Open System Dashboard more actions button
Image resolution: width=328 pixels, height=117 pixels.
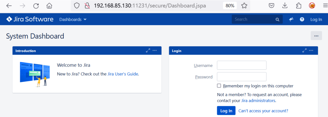click(x=316, y=36)
